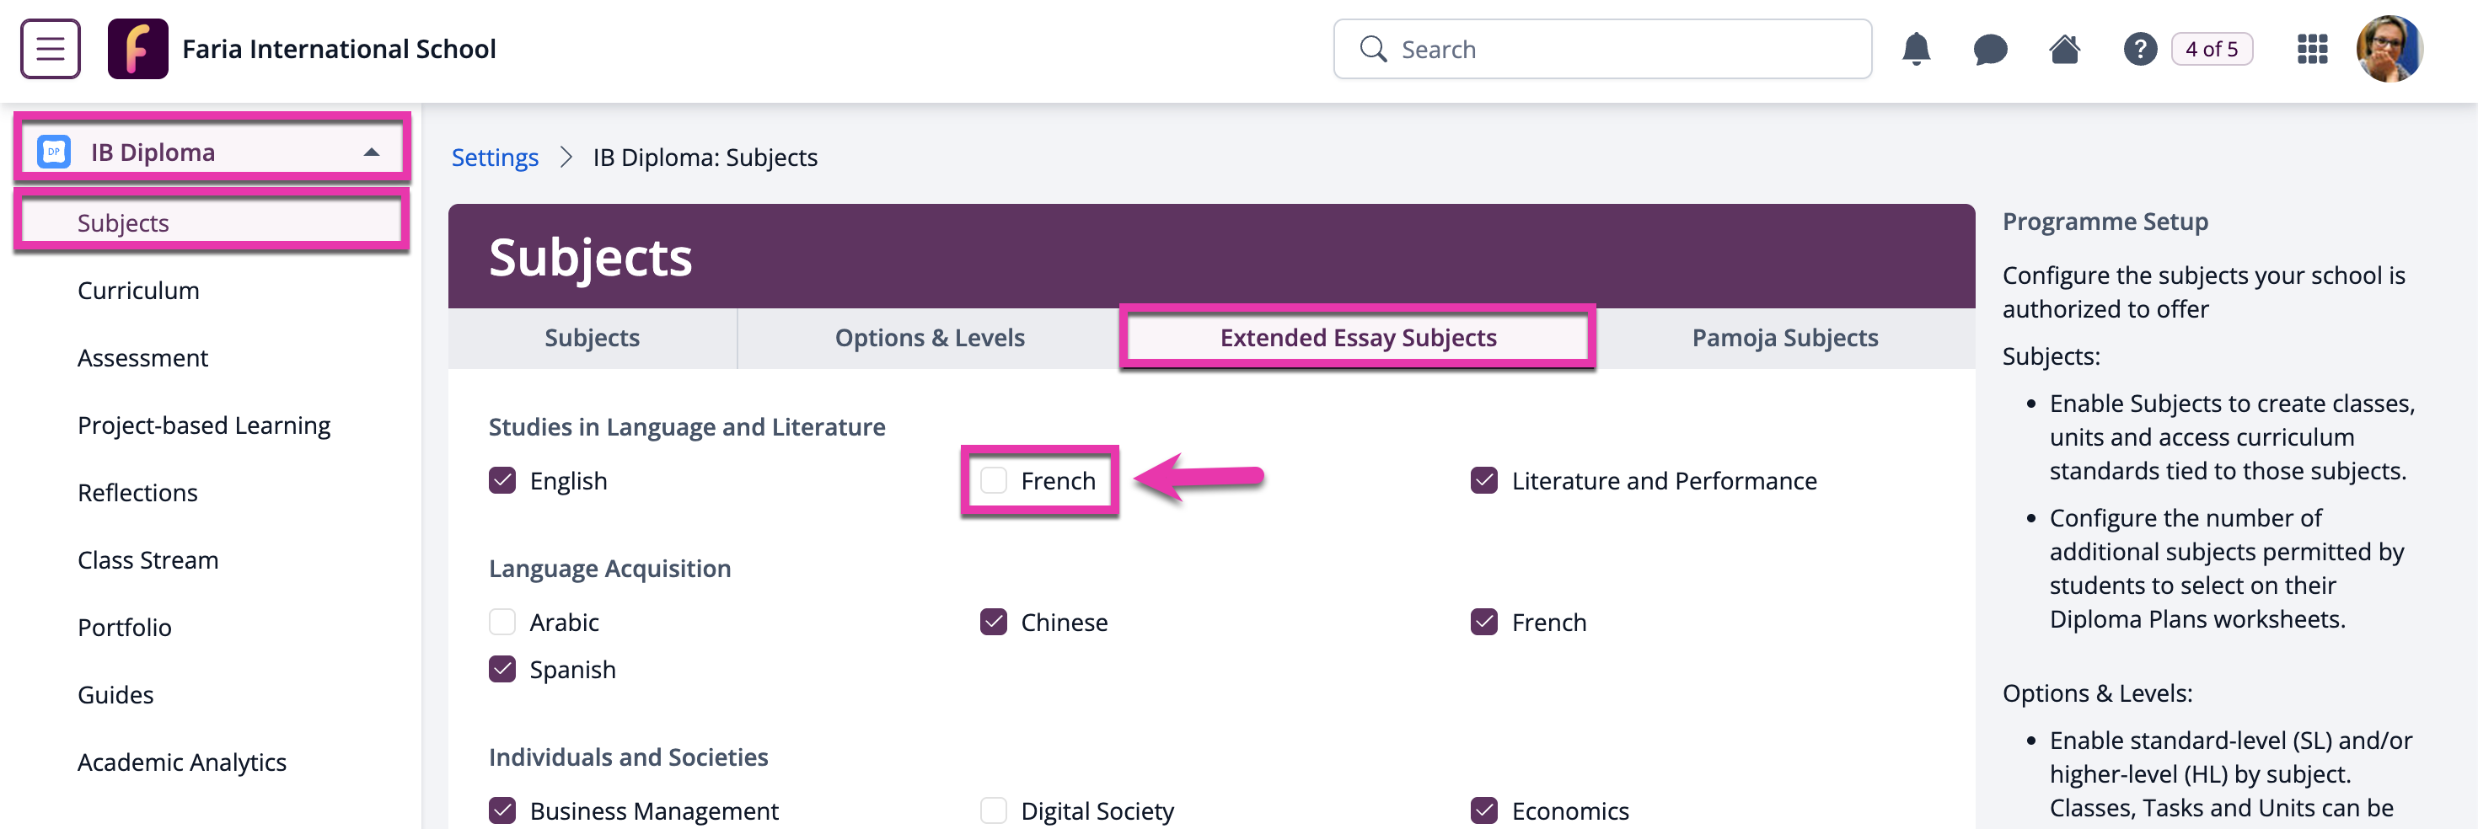Open the hamburger menu
The height and width of the screenshot is (829, 2478).
coord(50,49)
